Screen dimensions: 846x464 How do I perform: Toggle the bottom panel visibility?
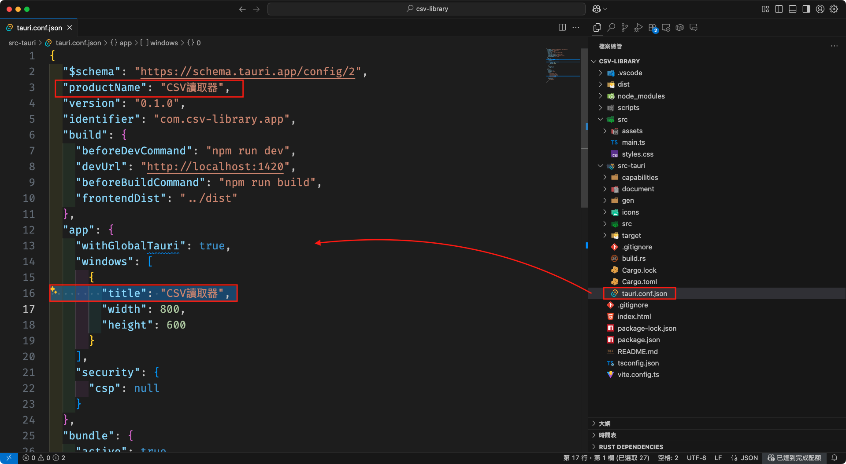click(793, 9)
